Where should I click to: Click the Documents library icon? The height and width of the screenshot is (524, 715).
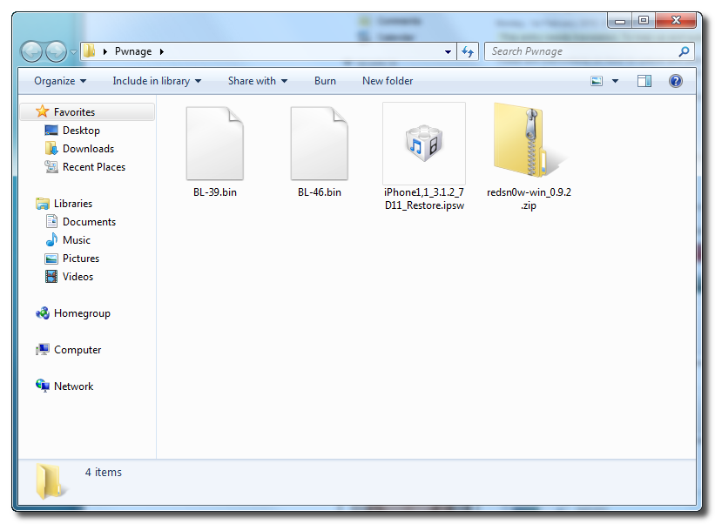tap(51, 221)
